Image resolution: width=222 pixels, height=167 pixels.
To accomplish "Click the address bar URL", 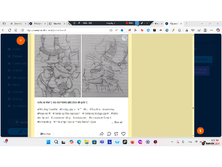I will coord(47,30).
